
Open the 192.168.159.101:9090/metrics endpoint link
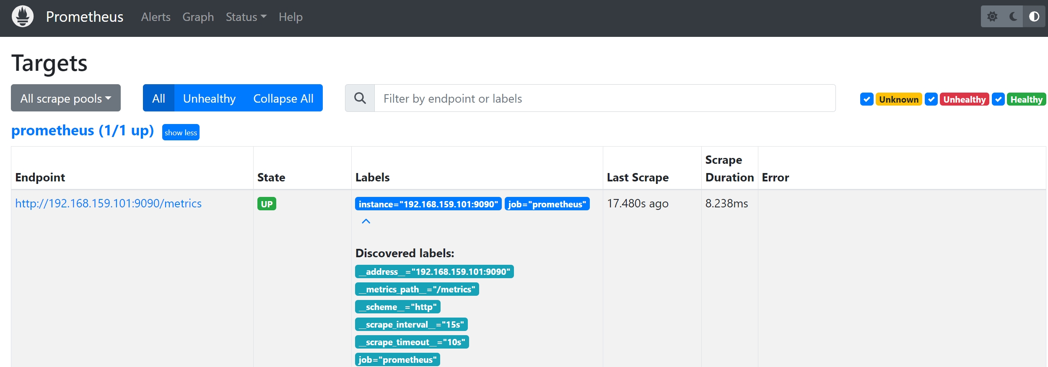pyautogui.click(x=108, y=203)
